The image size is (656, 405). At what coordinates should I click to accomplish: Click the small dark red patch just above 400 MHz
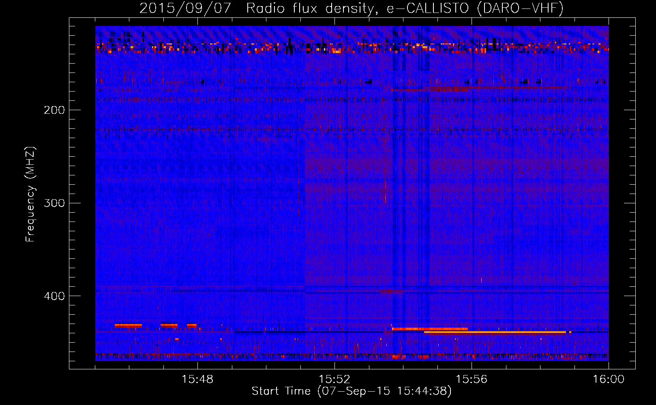coord(392,291)
